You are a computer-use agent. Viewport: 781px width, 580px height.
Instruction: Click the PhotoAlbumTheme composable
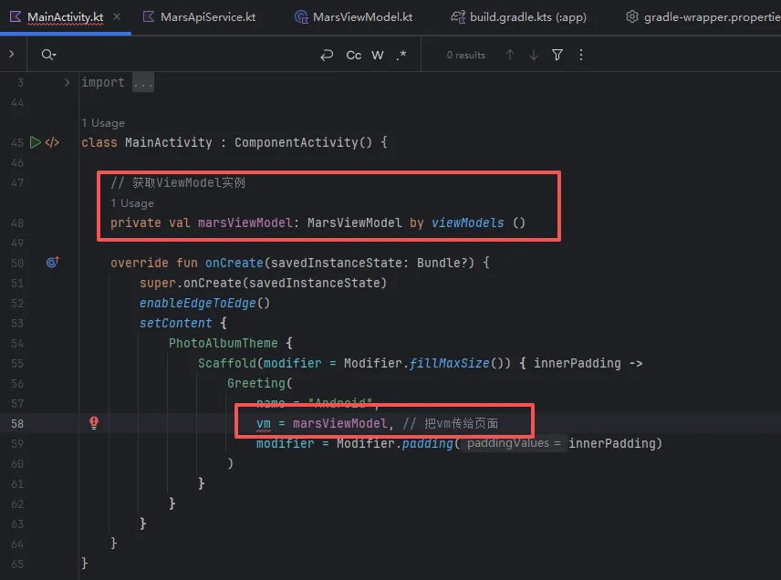pos(224,343)
